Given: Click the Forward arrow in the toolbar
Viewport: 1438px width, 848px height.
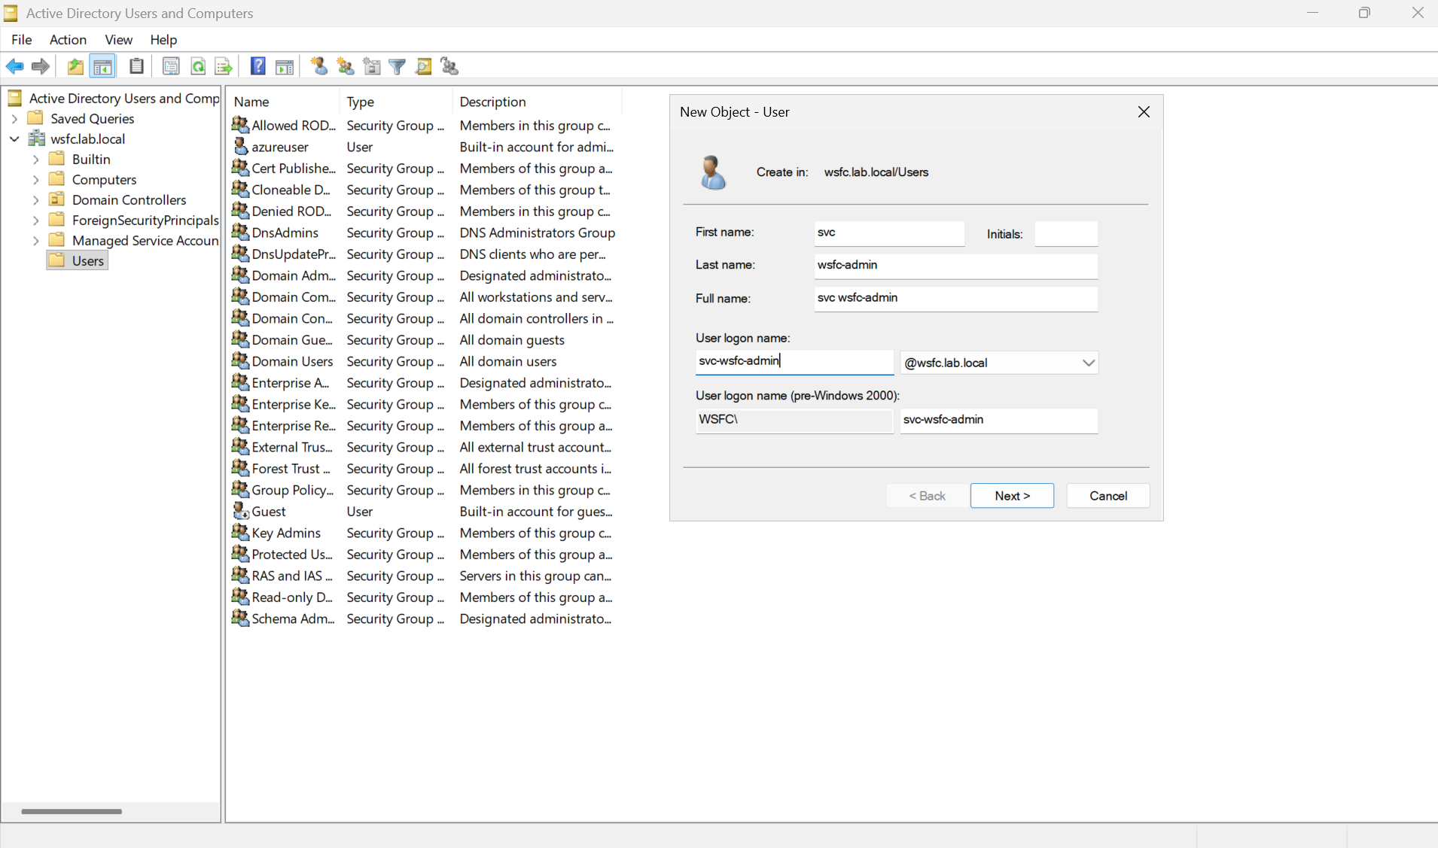Looking at the screenshot, I should point(41,66).
